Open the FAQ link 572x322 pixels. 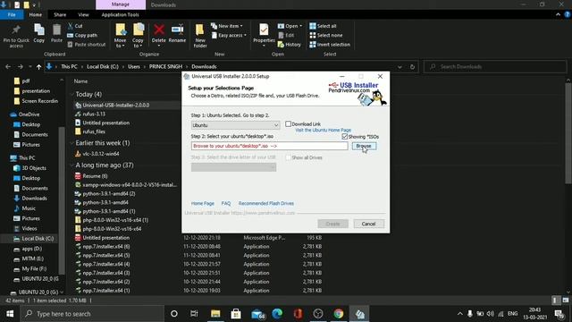pyautogui.click(x=226, y=203)
